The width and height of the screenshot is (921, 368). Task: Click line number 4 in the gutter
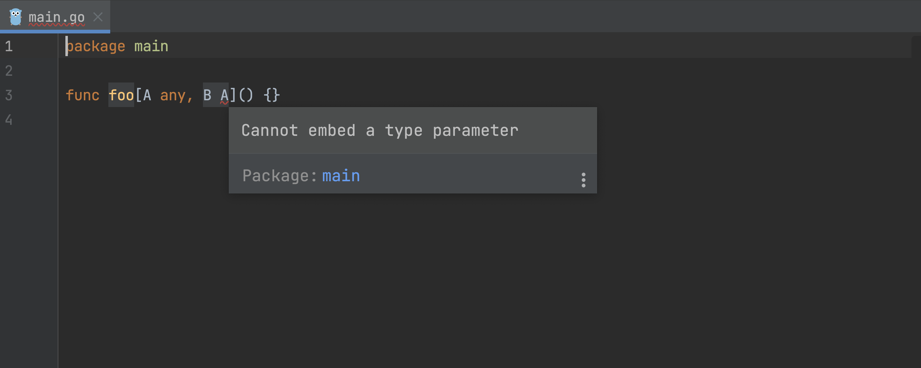9,120
